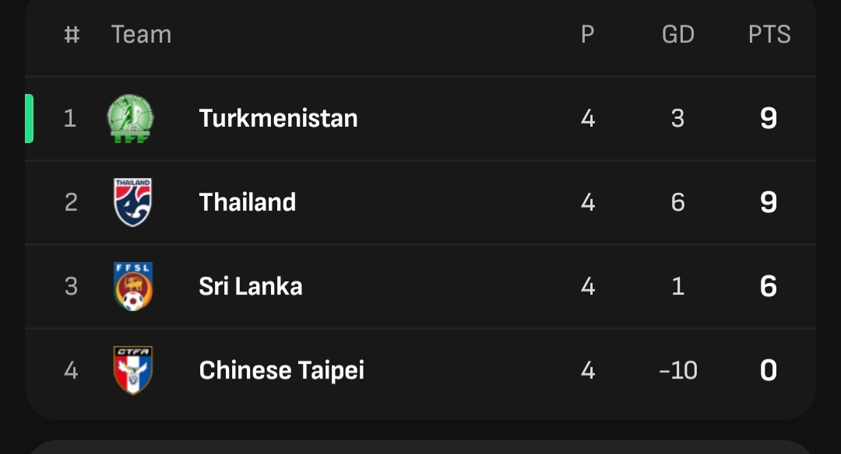View the Chinese Taipei team name
Screen dimensions: 841x454
282,370
